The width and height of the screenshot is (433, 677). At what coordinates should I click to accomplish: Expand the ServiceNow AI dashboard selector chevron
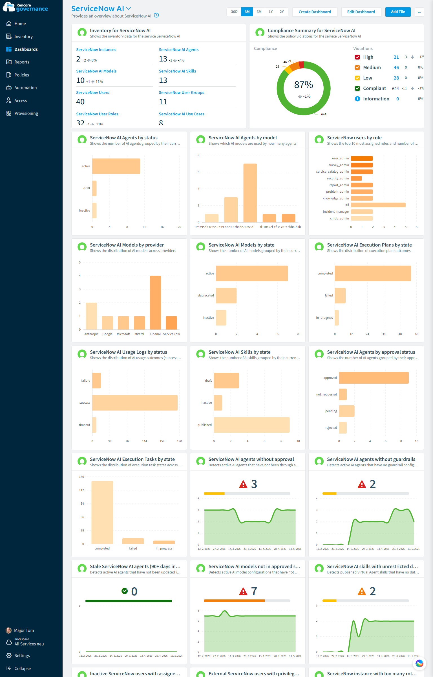click(x=129, y=9)
